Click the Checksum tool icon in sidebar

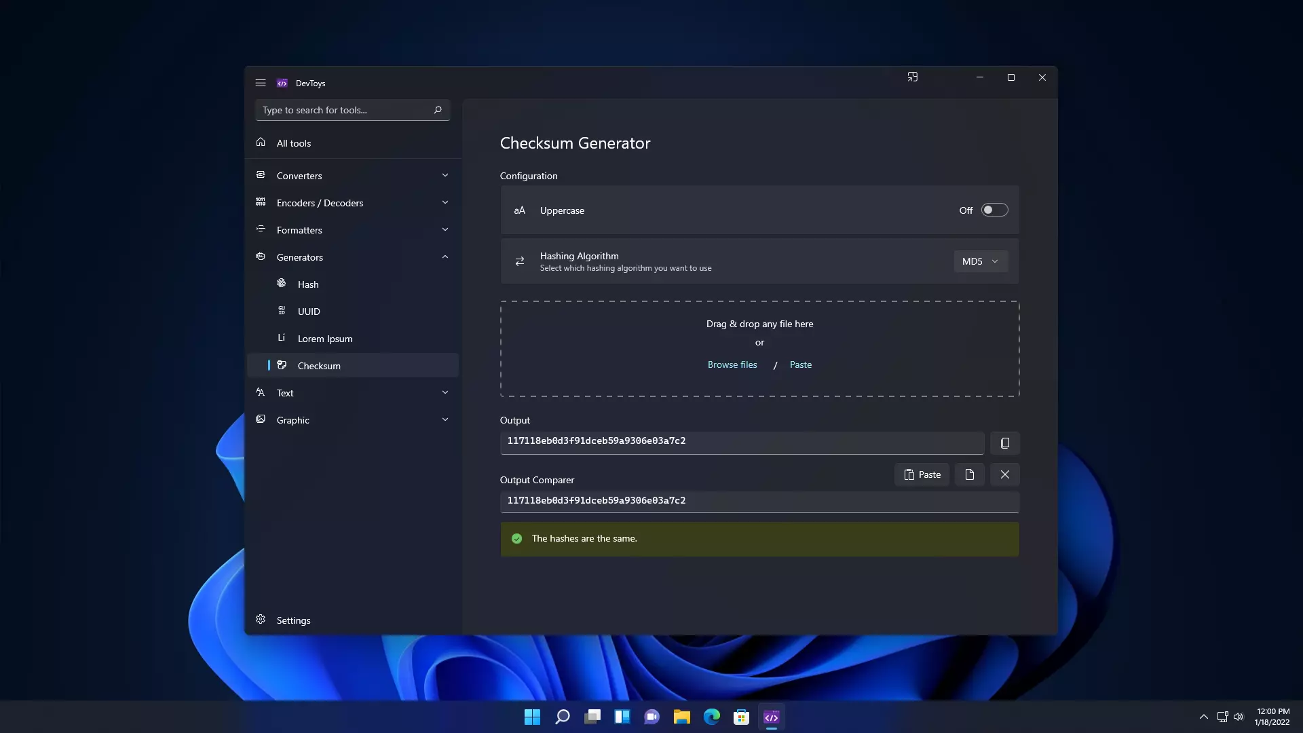(x=282, y=364)
